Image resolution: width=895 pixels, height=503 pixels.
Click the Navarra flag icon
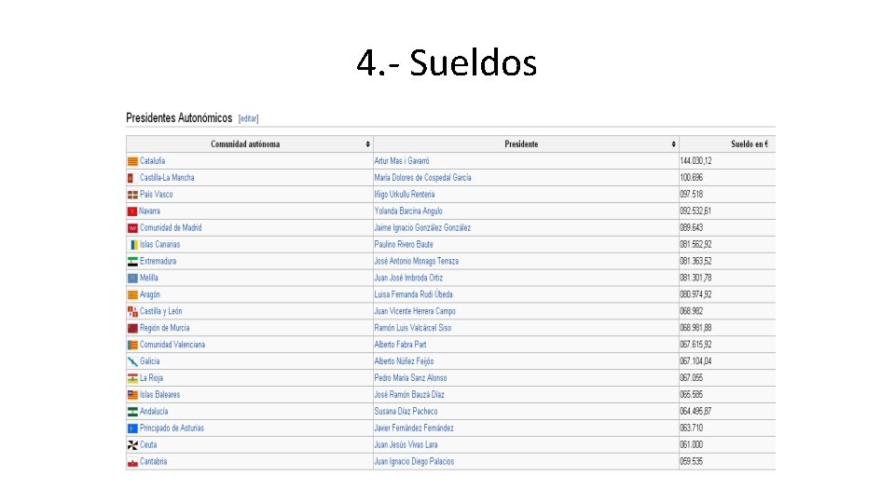[132, 211]
